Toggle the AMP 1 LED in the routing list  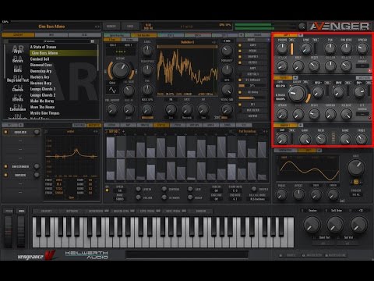(x=240, y=45)
